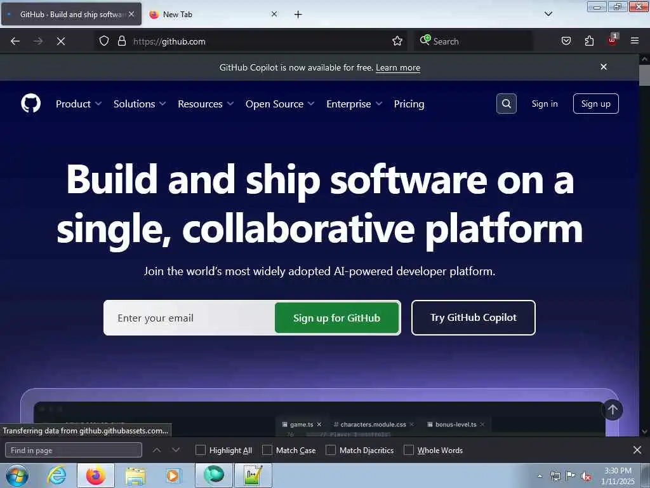Open the tracking protection shield icon
The image size is (650, 488).
click(104, 41)
